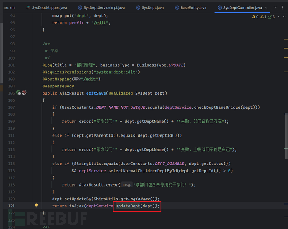This screenshot has width=288, height=229.
Task: Go to next highlighted error arrow
Action: (284, 17)
